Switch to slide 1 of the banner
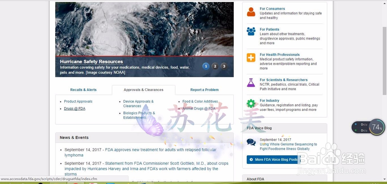 click(x=206, y=66)
